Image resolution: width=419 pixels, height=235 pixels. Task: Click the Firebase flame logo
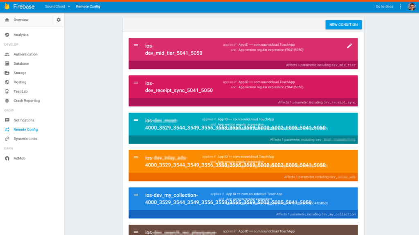click(7, 7)
